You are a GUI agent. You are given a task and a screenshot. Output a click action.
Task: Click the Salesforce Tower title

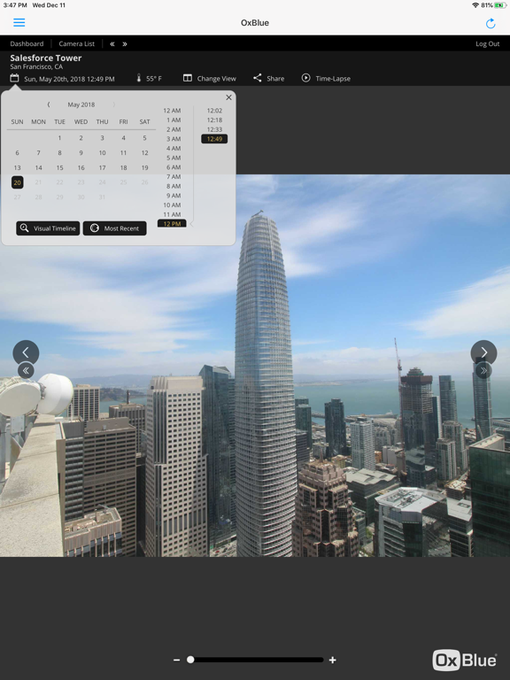pyautogui.click(x=46, y=58)
